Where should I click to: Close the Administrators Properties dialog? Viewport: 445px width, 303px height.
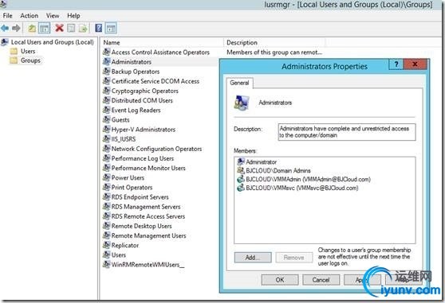415,64
